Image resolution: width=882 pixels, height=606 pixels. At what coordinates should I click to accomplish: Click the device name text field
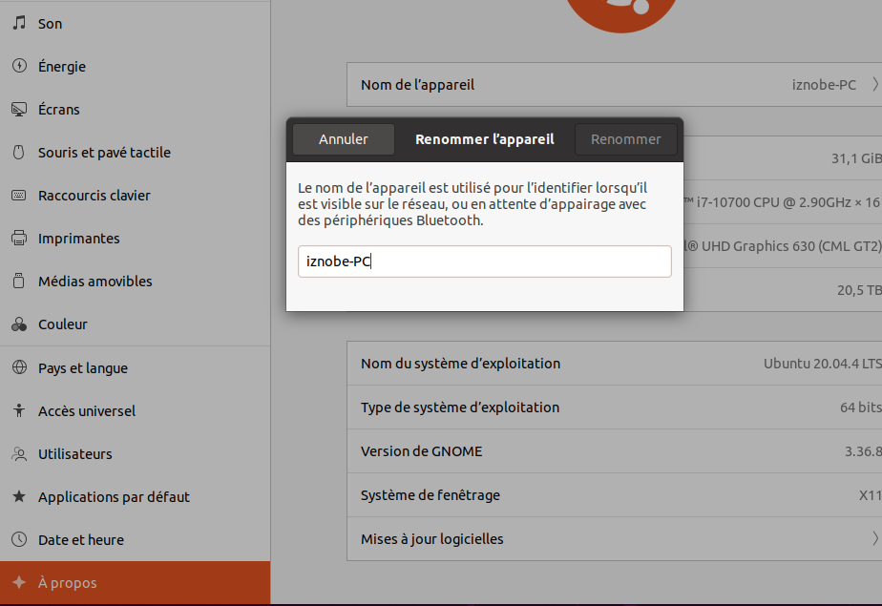pyautogui.click(x=484, y=261)
